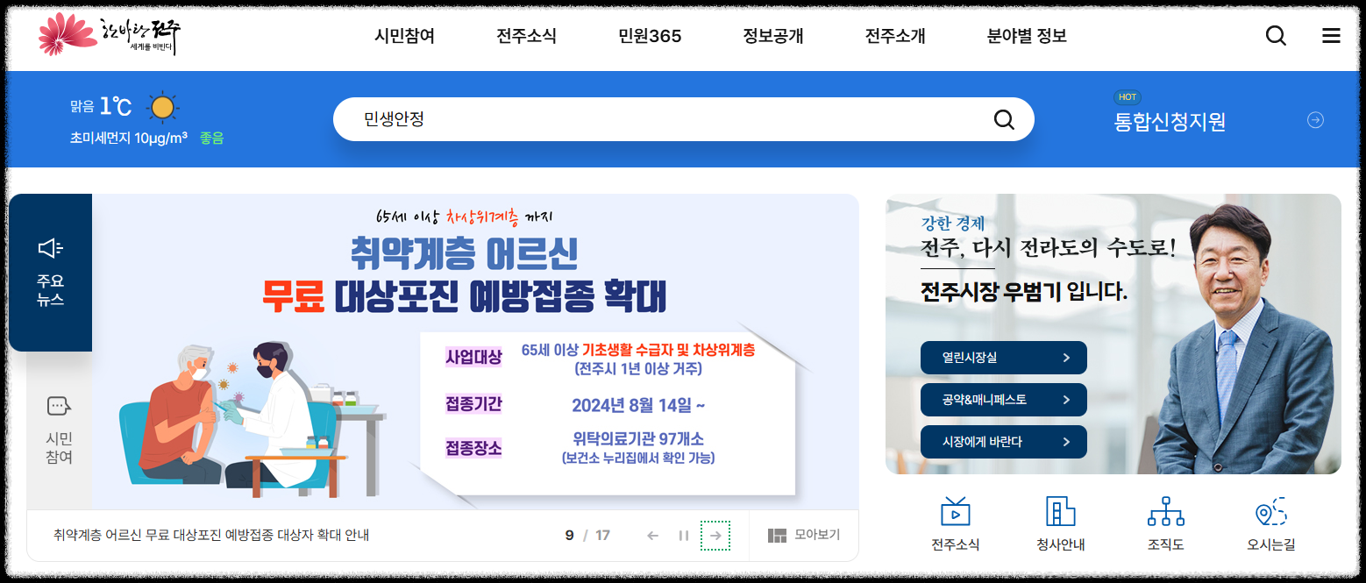Advance to the next banner slide
The image size is (1366, 583).
tap(715, 535)
